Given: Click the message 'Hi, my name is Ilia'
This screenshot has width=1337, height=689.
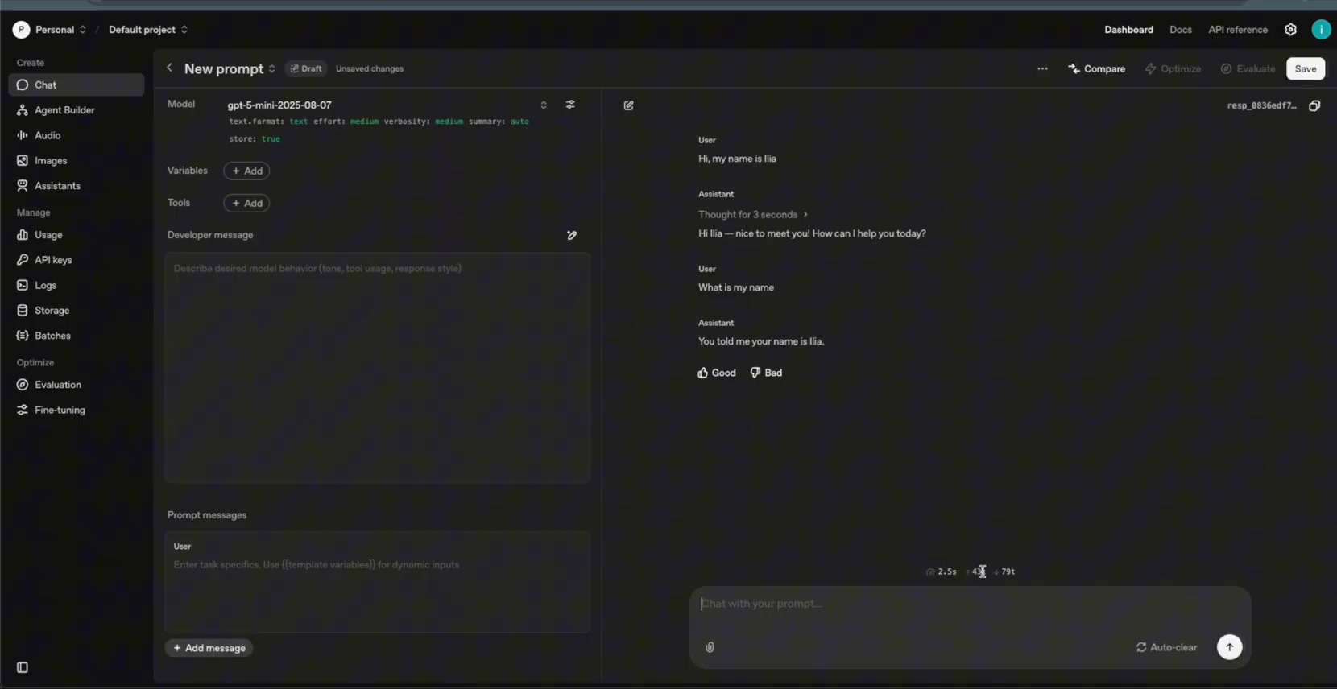Looking at the screenshot, I should click(x=737, y=159).
